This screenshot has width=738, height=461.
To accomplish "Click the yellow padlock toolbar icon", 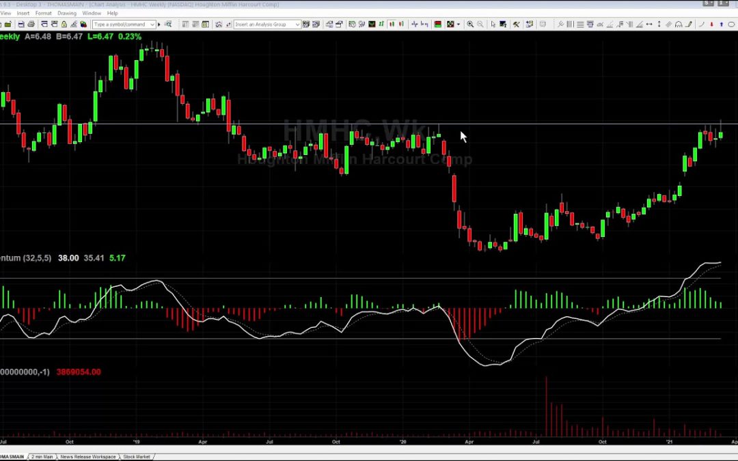I will tap(64, 24).
